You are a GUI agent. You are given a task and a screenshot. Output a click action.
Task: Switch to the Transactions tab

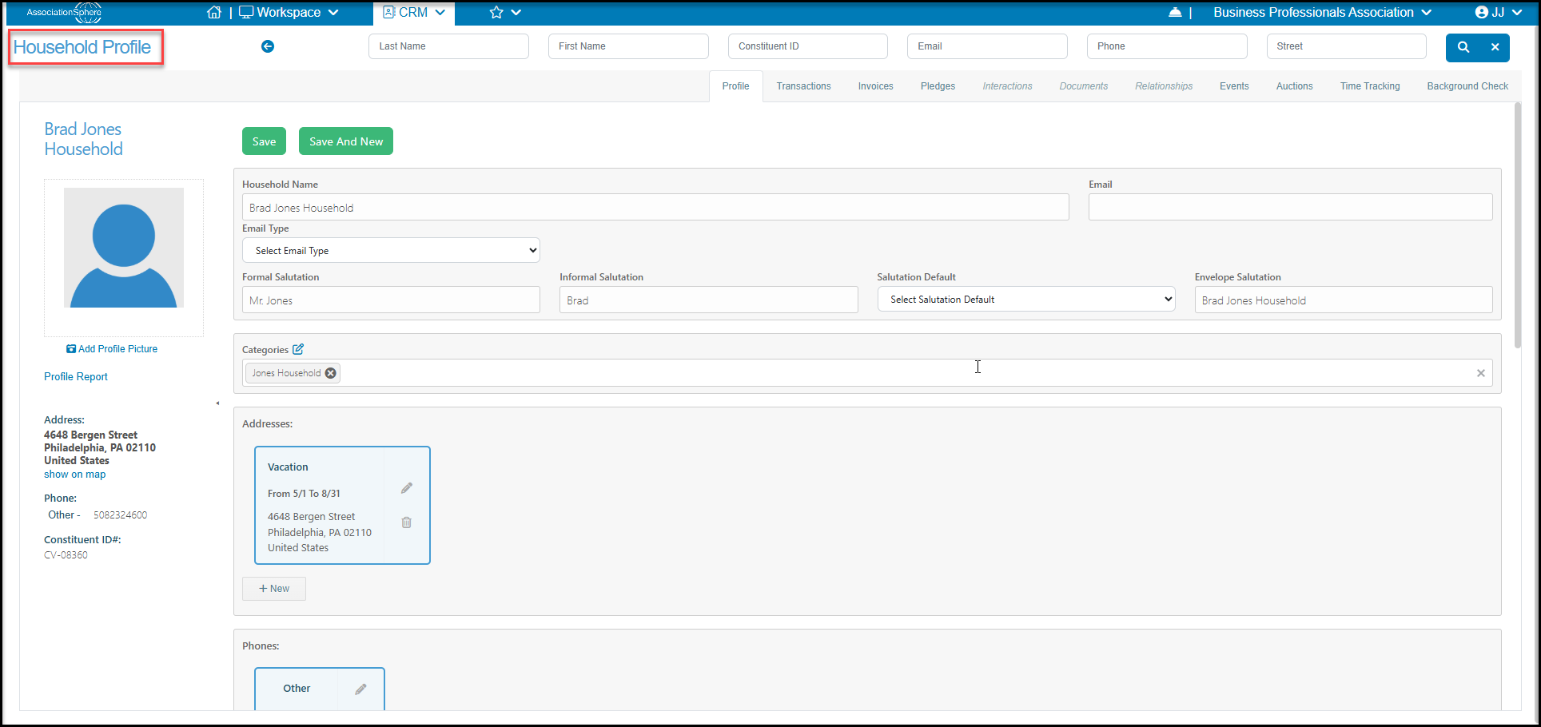(x=803, y=86)
